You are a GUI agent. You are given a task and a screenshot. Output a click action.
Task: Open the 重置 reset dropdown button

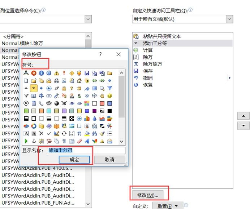point(167,206)
